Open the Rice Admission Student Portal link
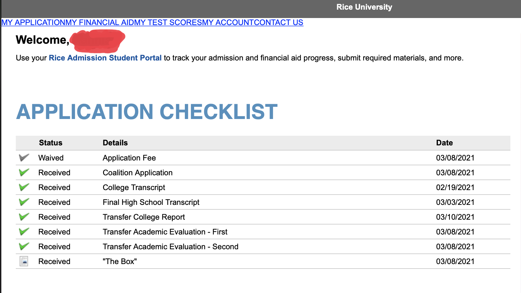The image size is (521, 293). (x=105, y=58)
